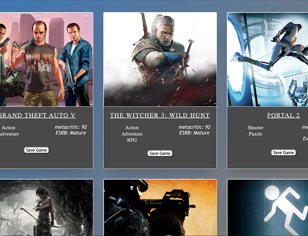Screen dimensions: 308x236
Task: Click Save Game under The Witcher 3
Action: [160, 153]
